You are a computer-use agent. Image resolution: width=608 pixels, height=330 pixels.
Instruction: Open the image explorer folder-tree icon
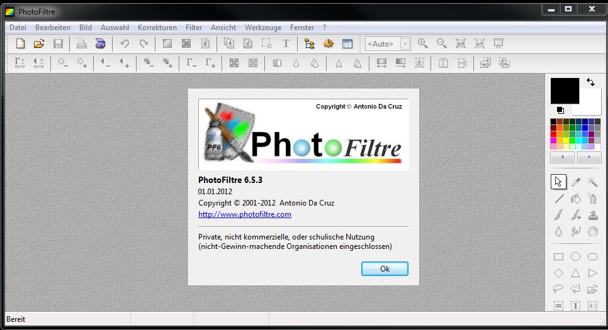tap(310, 44)
